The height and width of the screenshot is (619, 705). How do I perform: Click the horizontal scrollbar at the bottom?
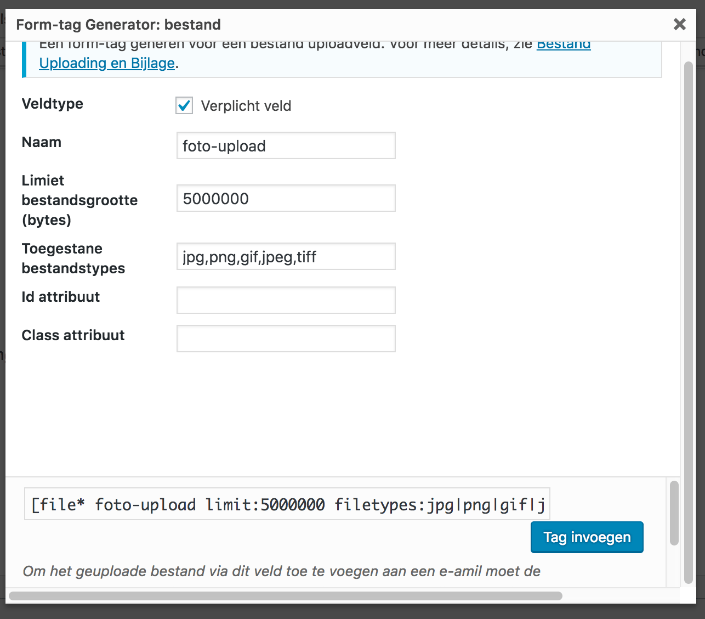[285, 596]
